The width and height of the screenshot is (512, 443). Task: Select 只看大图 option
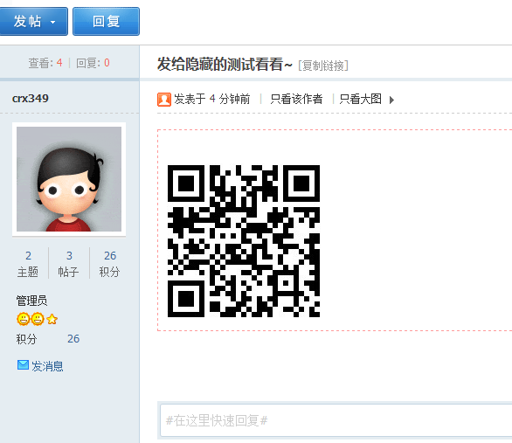coord(361,99)
